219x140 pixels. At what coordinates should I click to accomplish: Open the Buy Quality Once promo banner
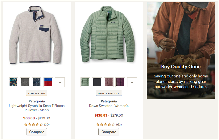tap(181, 51)
